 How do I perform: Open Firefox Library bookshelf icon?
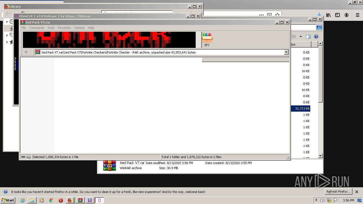[x=328, y=15]
